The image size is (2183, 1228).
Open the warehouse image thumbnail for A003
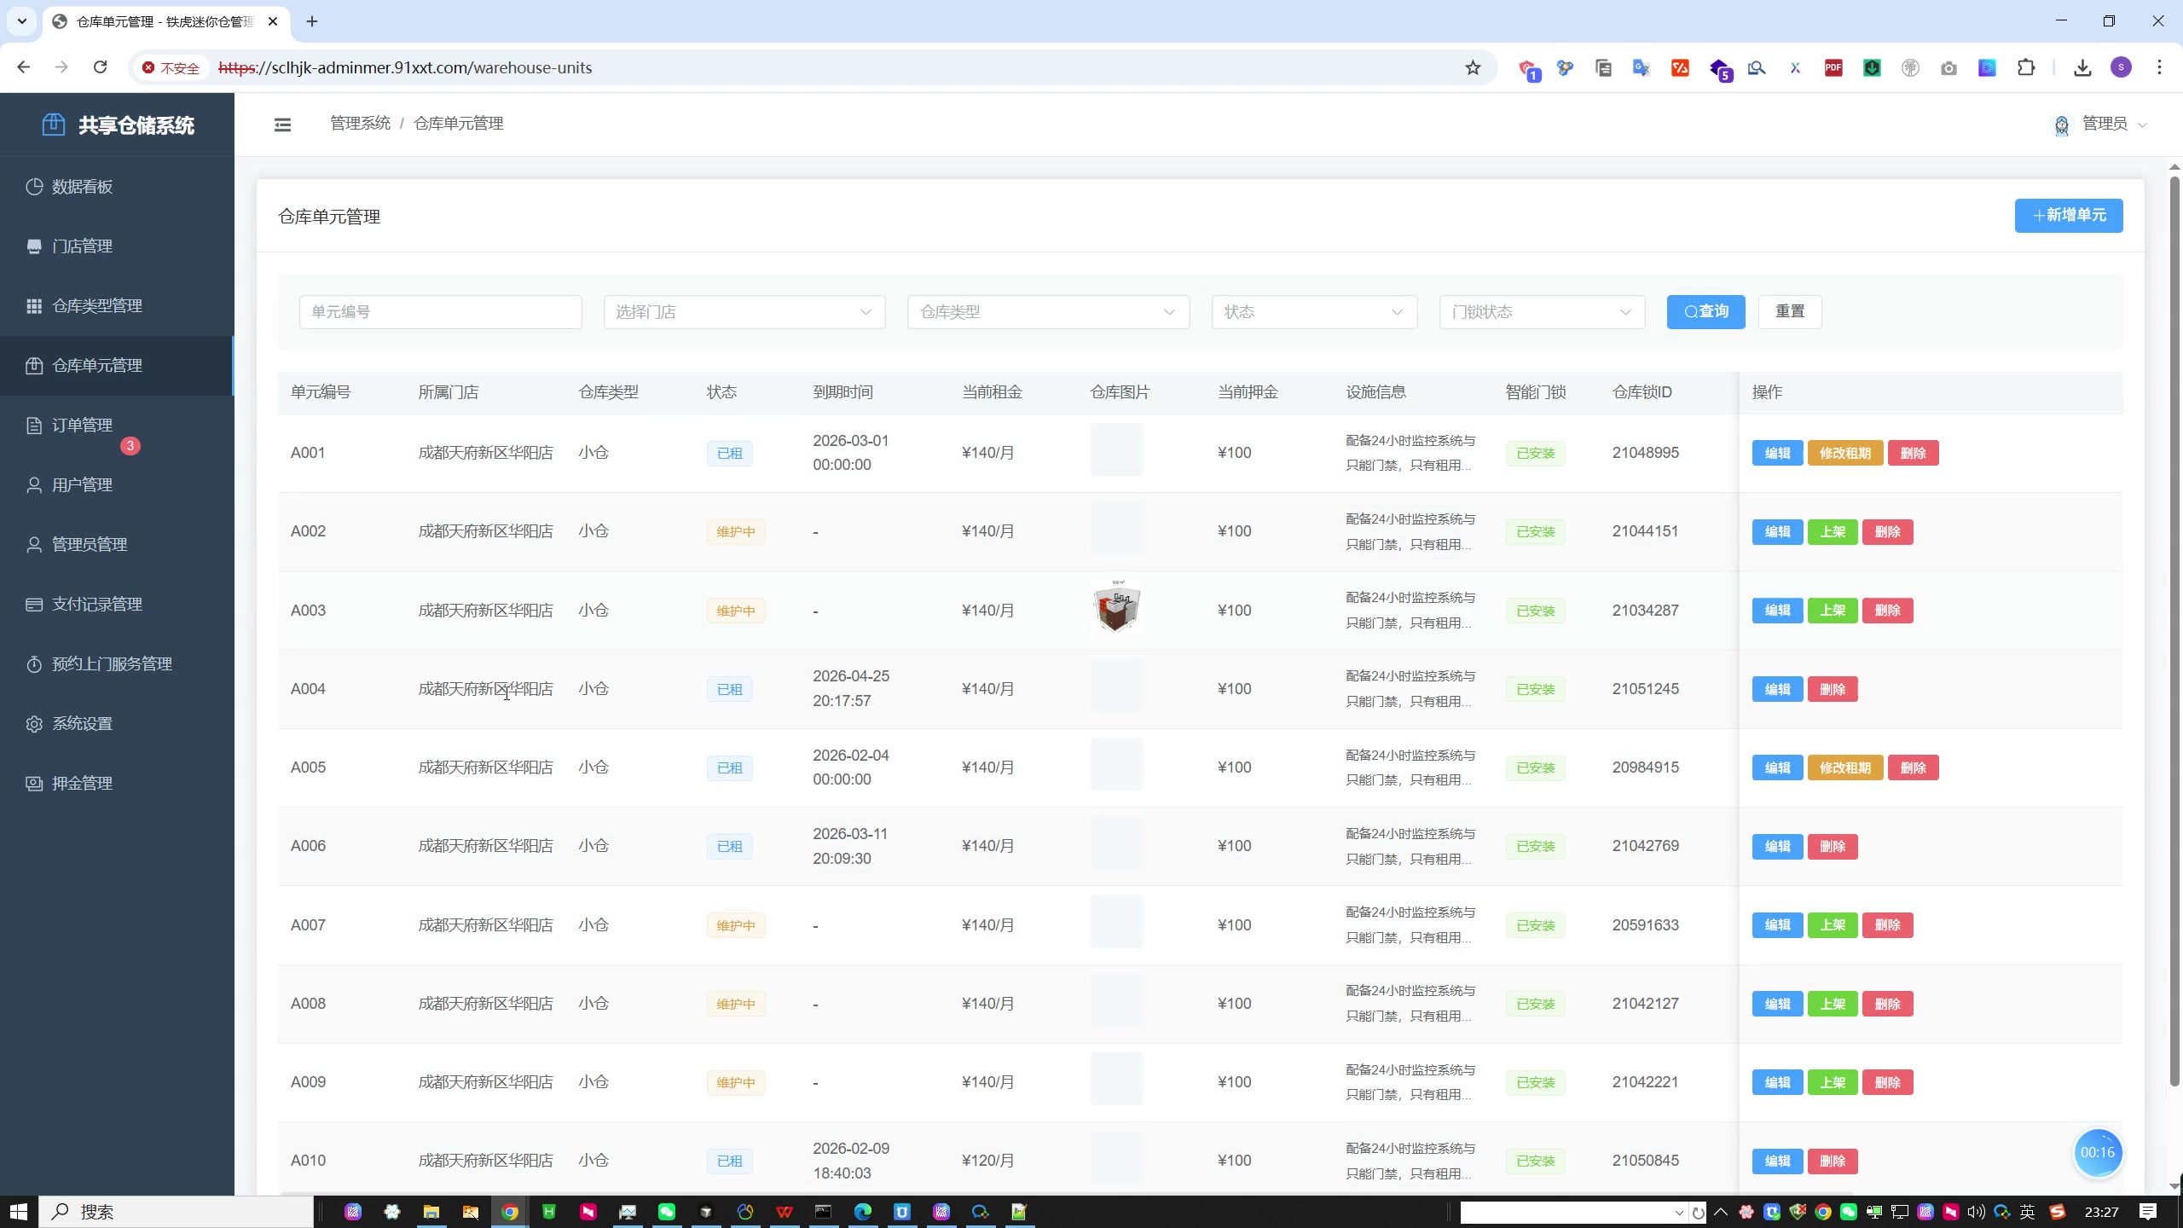point(1116,607)
